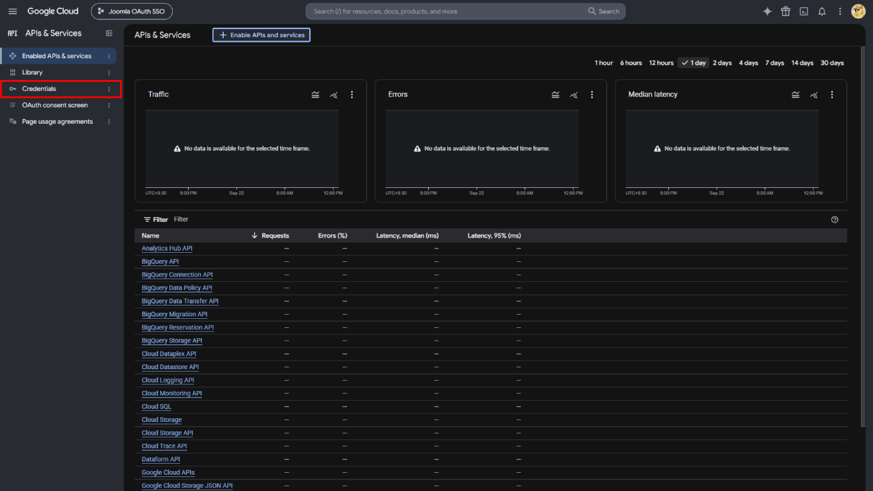The height and width of the screenshot is (491, 873).
Task: Select the 4 days time range
Action: [x=748, y=63]
